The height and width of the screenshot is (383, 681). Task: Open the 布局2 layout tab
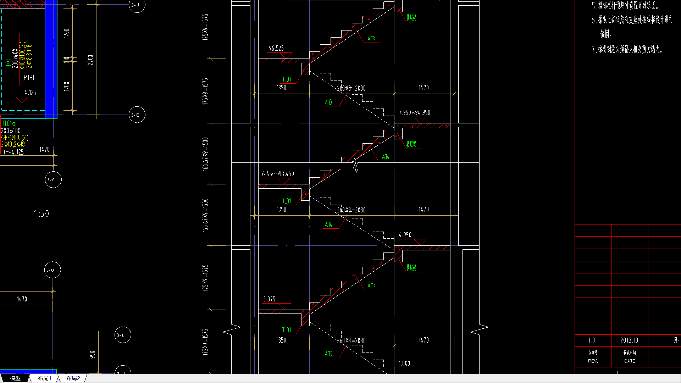coord(73,378)
